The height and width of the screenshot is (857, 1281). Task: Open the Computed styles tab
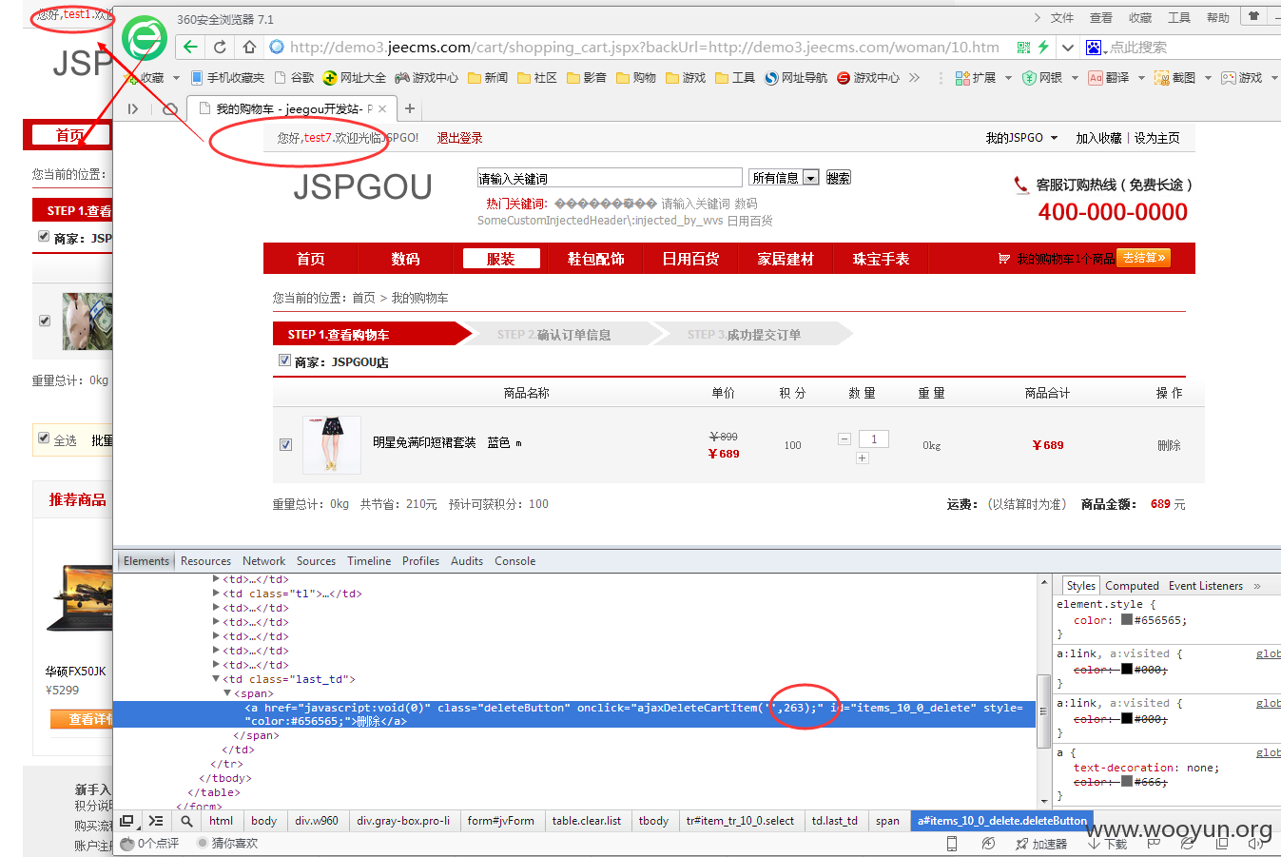click(1132, 586)
